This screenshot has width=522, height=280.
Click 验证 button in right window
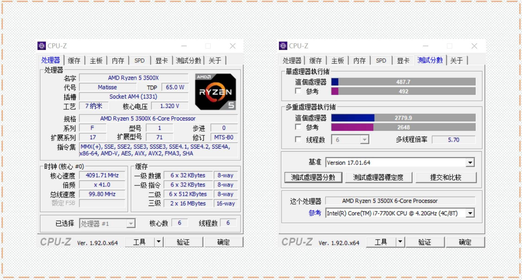[x=425, y=242]
